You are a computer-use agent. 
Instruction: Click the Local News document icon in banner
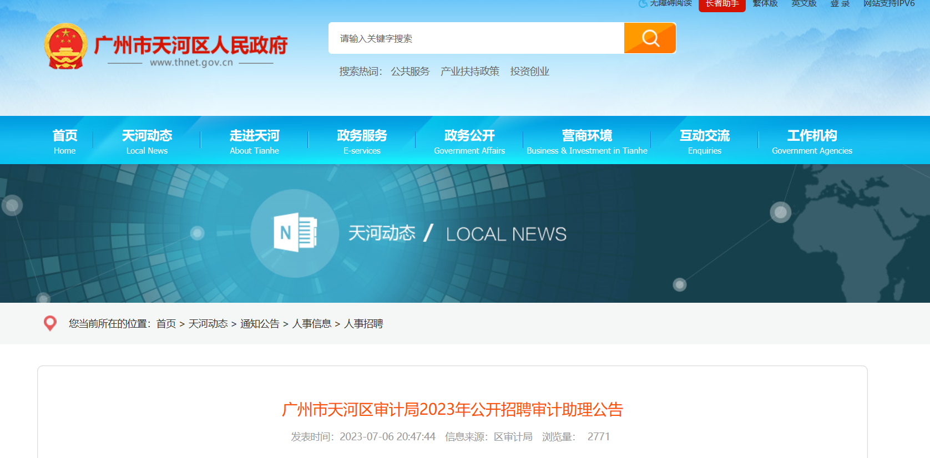coord(295,233)
